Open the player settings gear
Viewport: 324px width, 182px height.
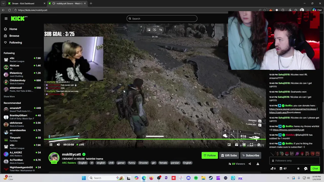click(259, 145)
